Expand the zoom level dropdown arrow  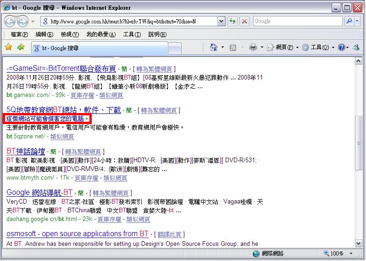(x=351, y=254)
